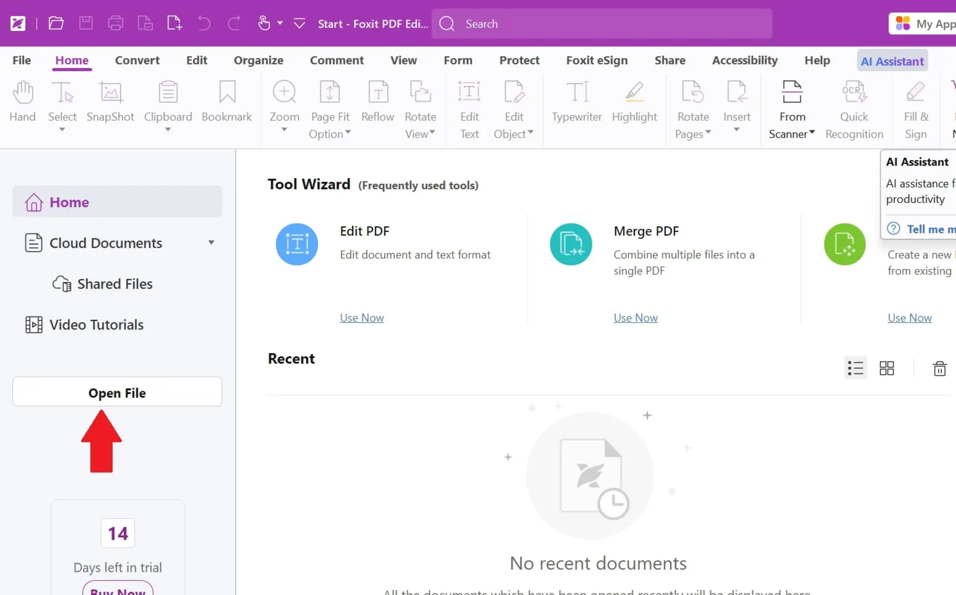Click Use Now link under Edit PDF

click(361, 318)
